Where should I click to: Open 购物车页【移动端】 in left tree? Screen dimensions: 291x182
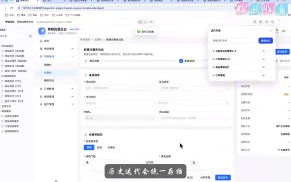tap(15, 66)
